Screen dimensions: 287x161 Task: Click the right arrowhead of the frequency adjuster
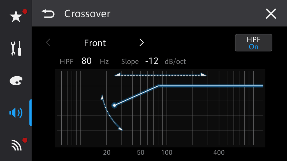204,75
